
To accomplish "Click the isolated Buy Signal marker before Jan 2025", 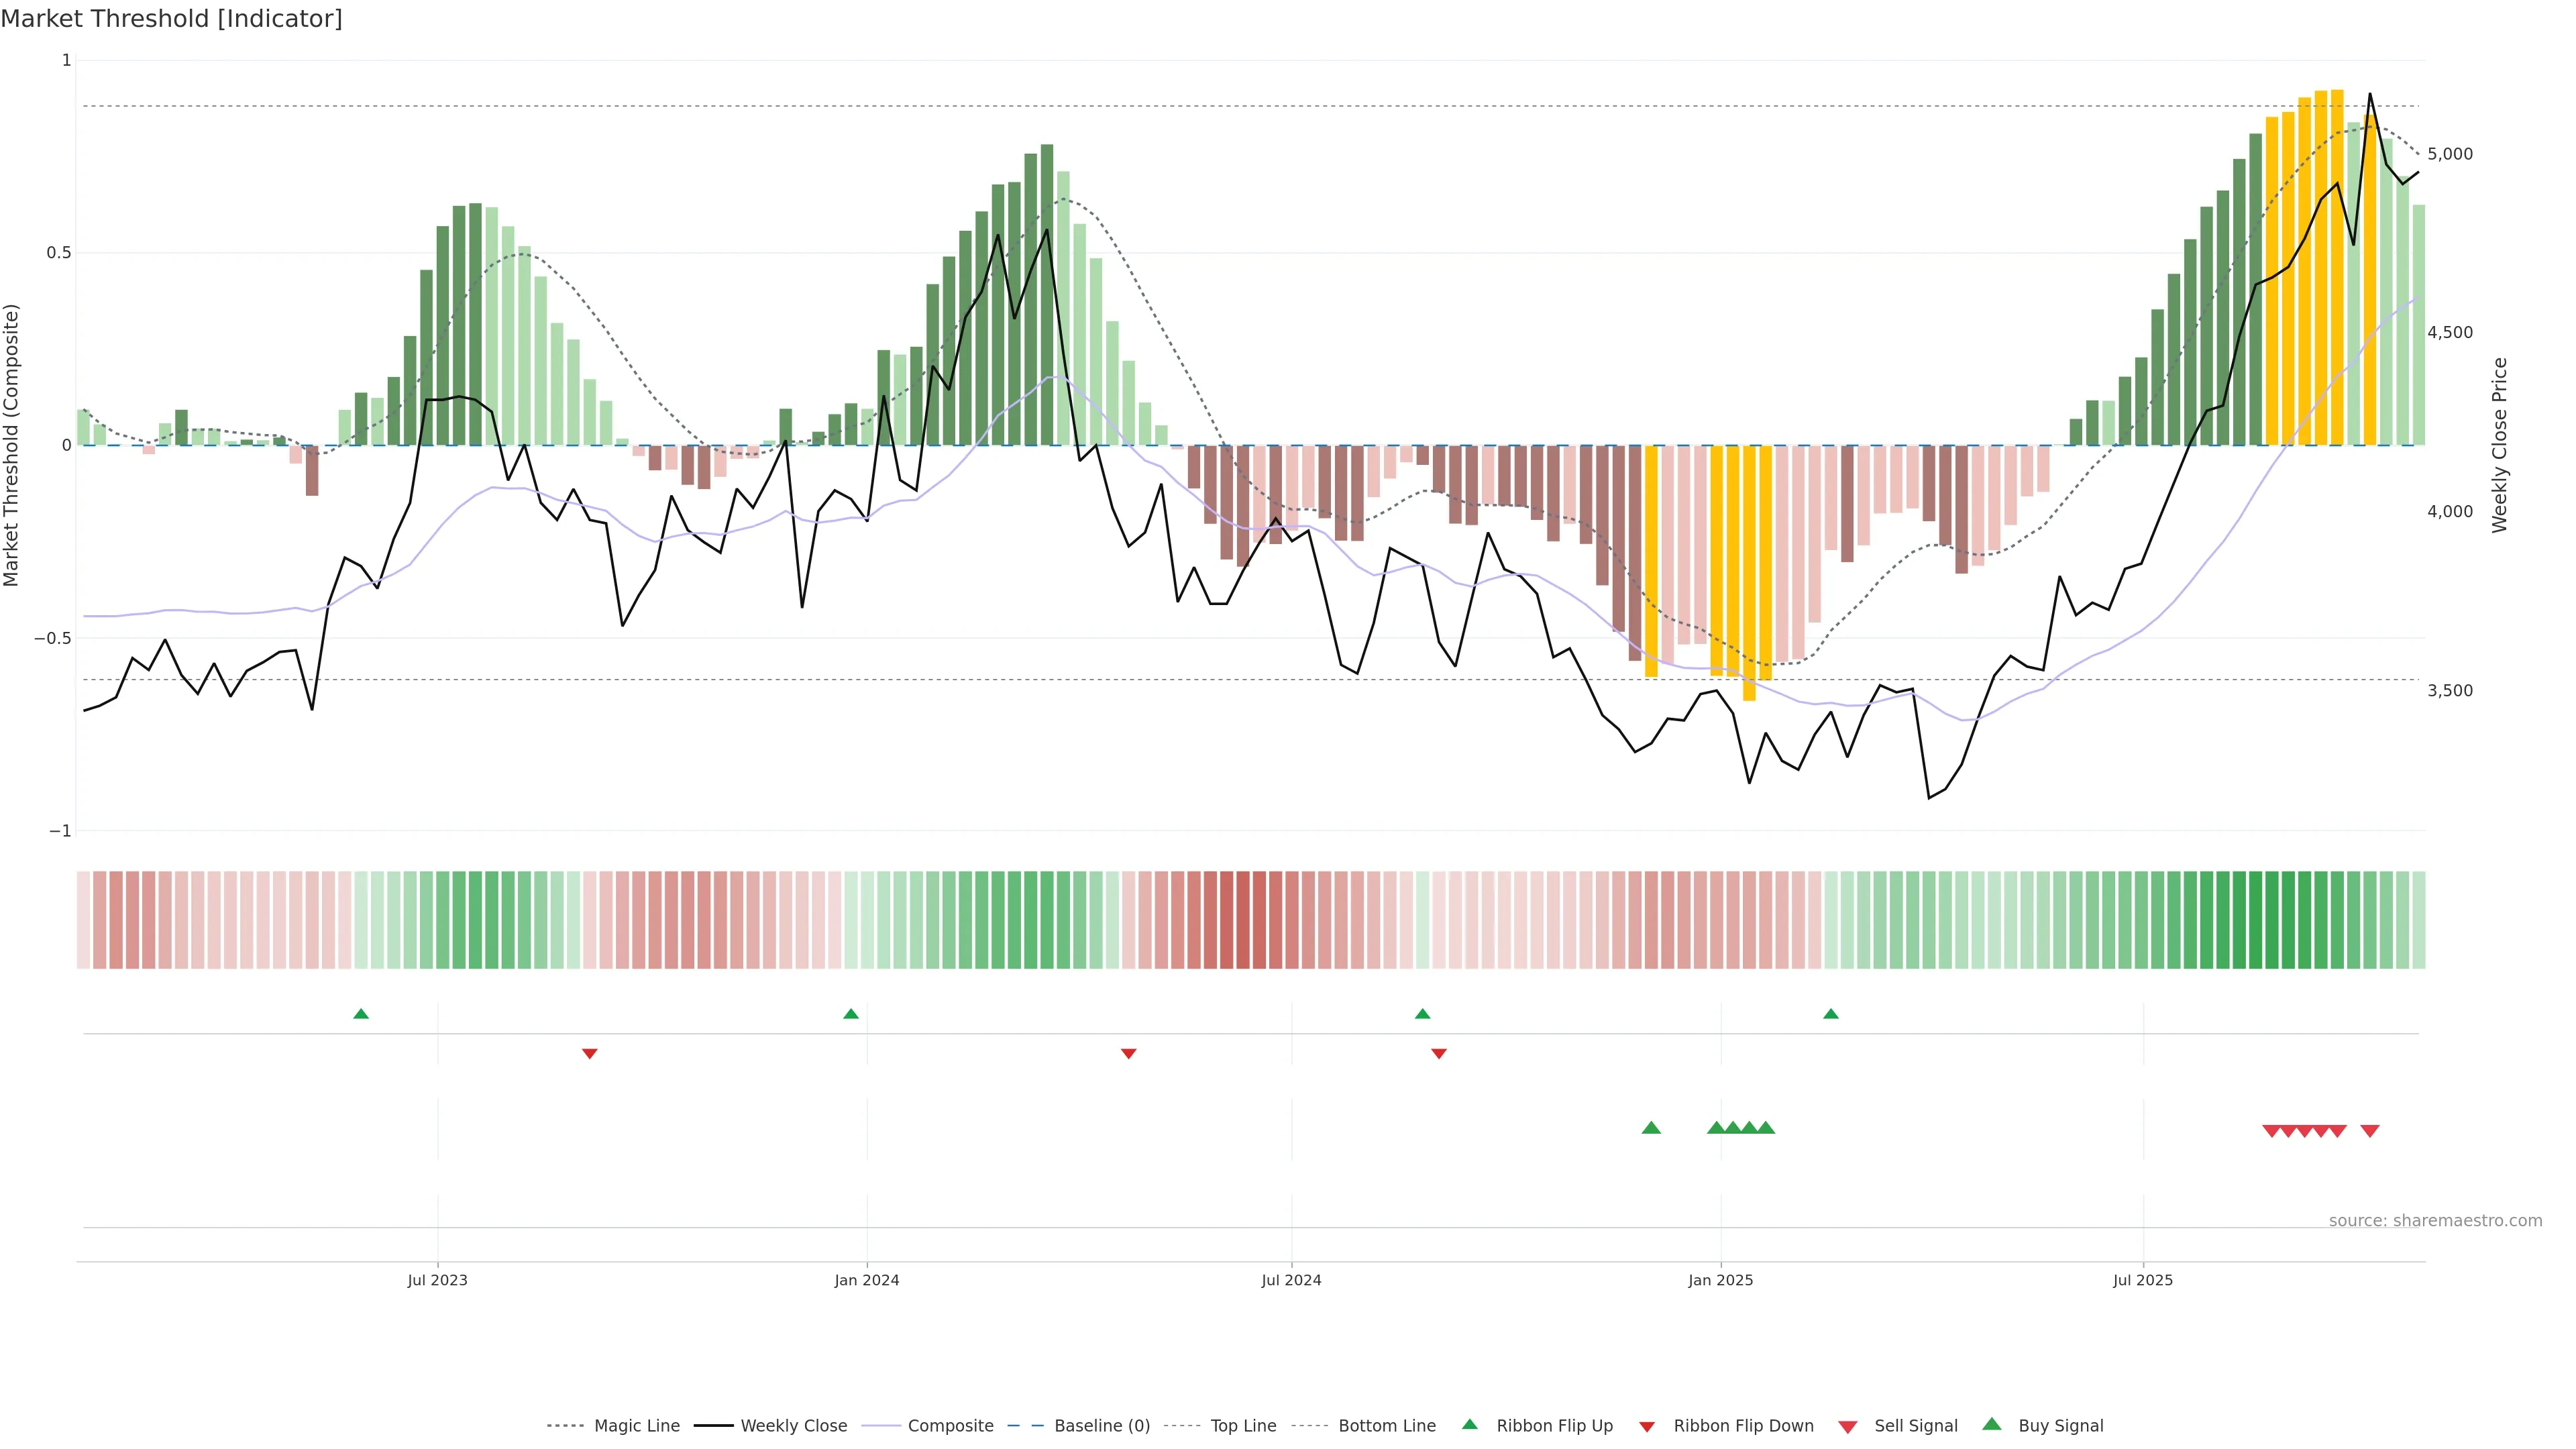I will pyautogui.click(x=1651, y=1128).
